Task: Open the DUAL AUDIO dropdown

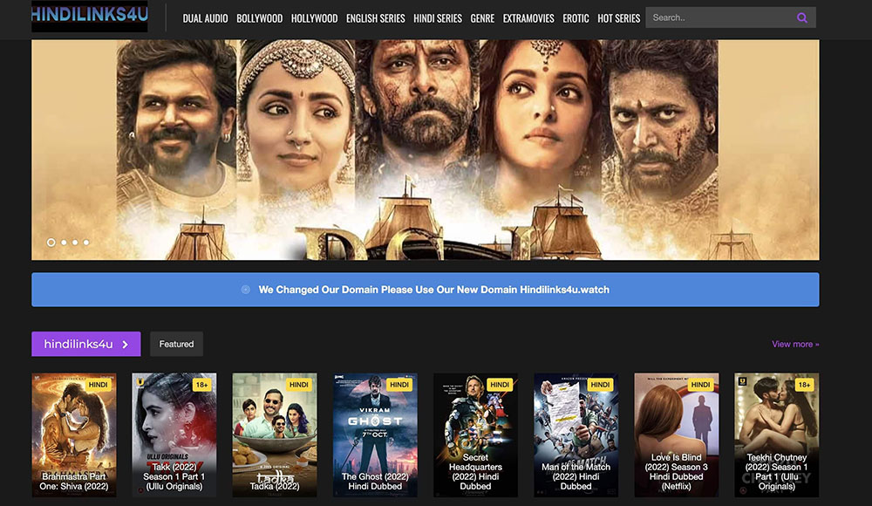Action: click(205, 17)
